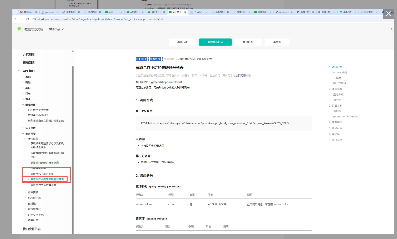Viewport: 397px width, 239px height.
Task: Click the API 接口 breadcrumb link
Action: [141, 59]
